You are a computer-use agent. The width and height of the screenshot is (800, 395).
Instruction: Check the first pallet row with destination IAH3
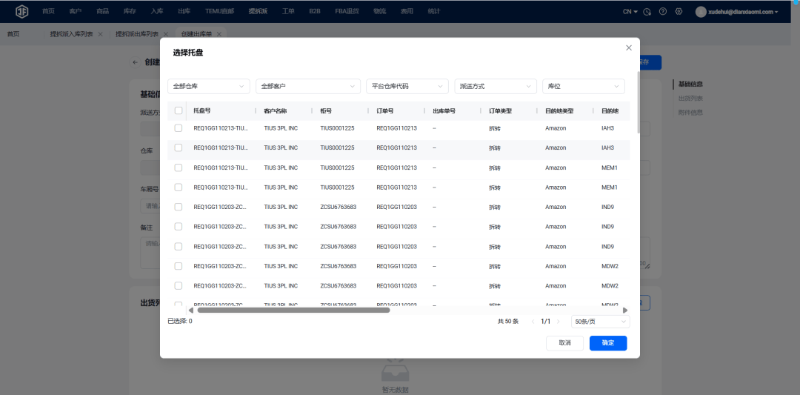(178, 128)
